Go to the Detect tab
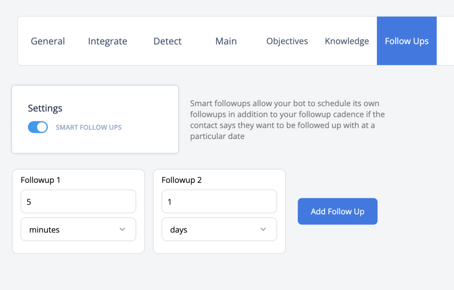The height and width of the screenshot is (290, 454). click(167, 41)
